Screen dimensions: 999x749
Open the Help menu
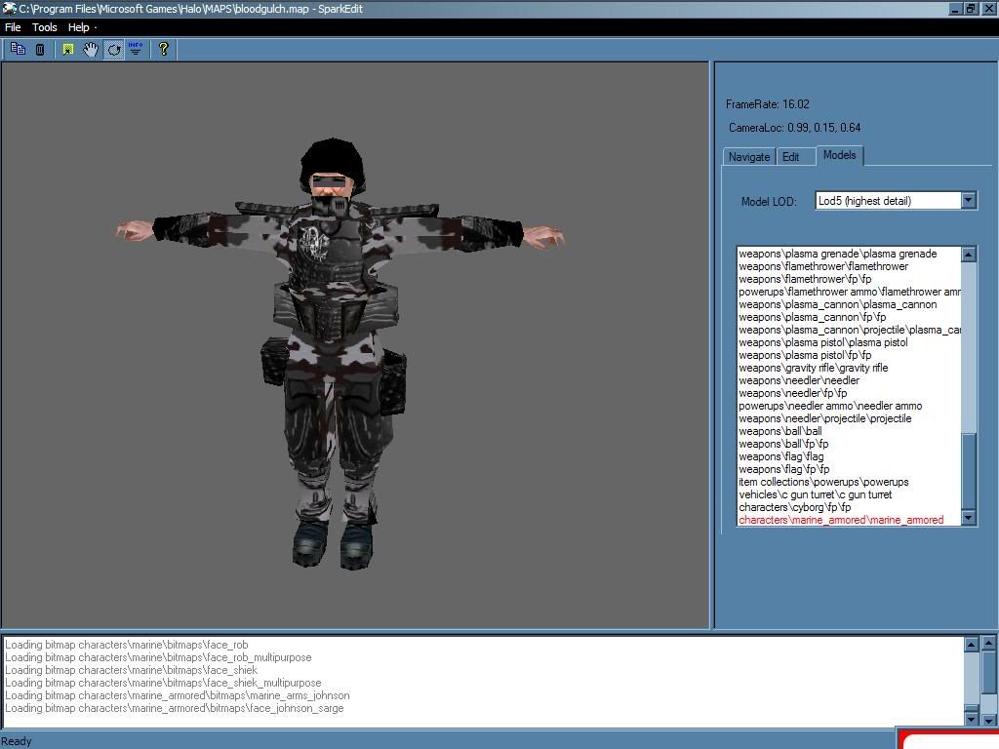(x=79, y=27)
